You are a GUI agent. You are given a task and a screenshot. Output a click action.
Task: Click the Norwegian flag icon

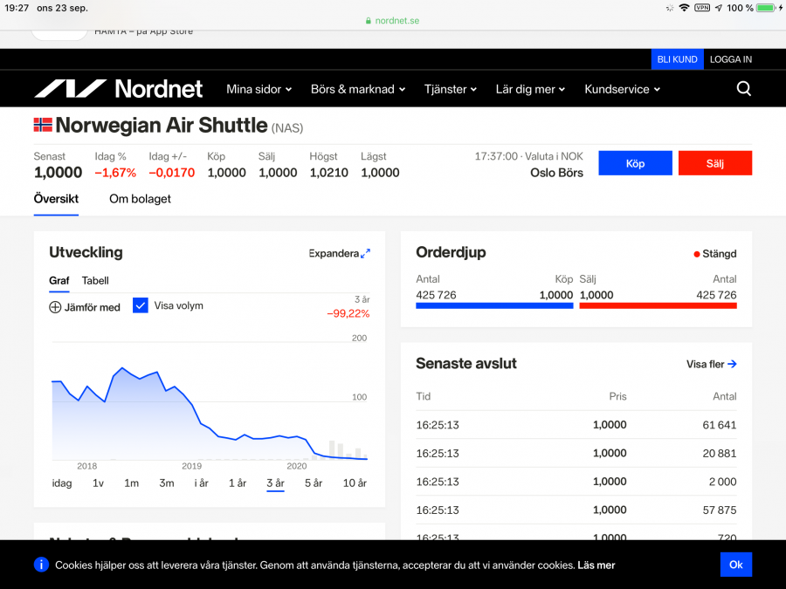coord(43,126)
